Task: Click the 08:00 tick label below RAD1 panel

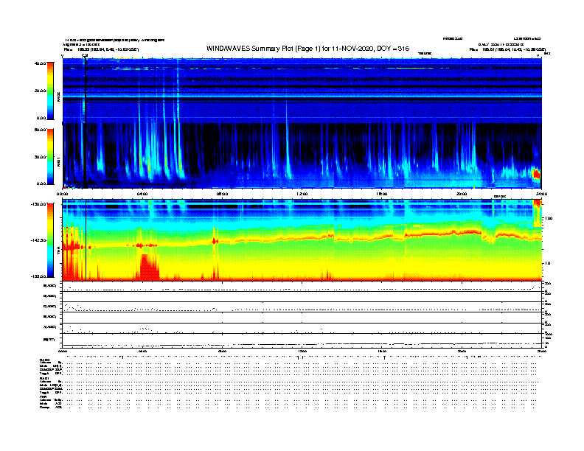Action: (x=222, y=194)
